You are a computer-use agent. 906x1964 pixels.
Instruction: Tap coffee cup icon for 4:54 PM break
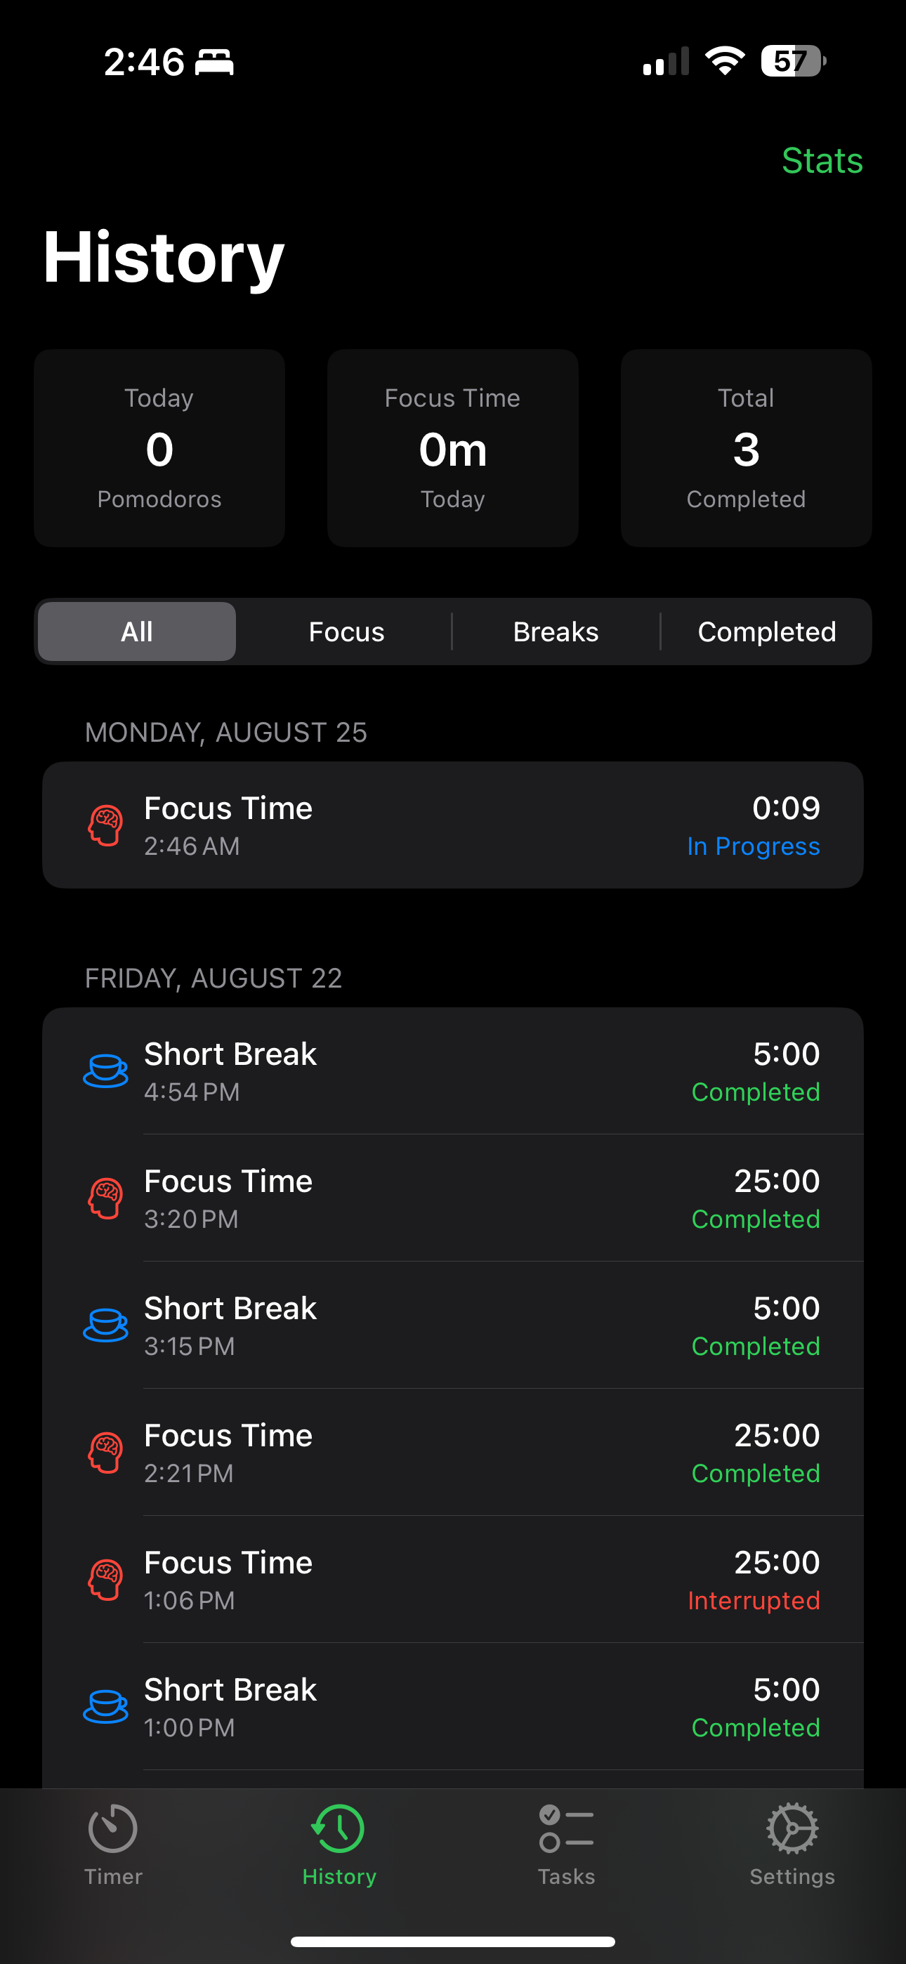(105, 1071)
